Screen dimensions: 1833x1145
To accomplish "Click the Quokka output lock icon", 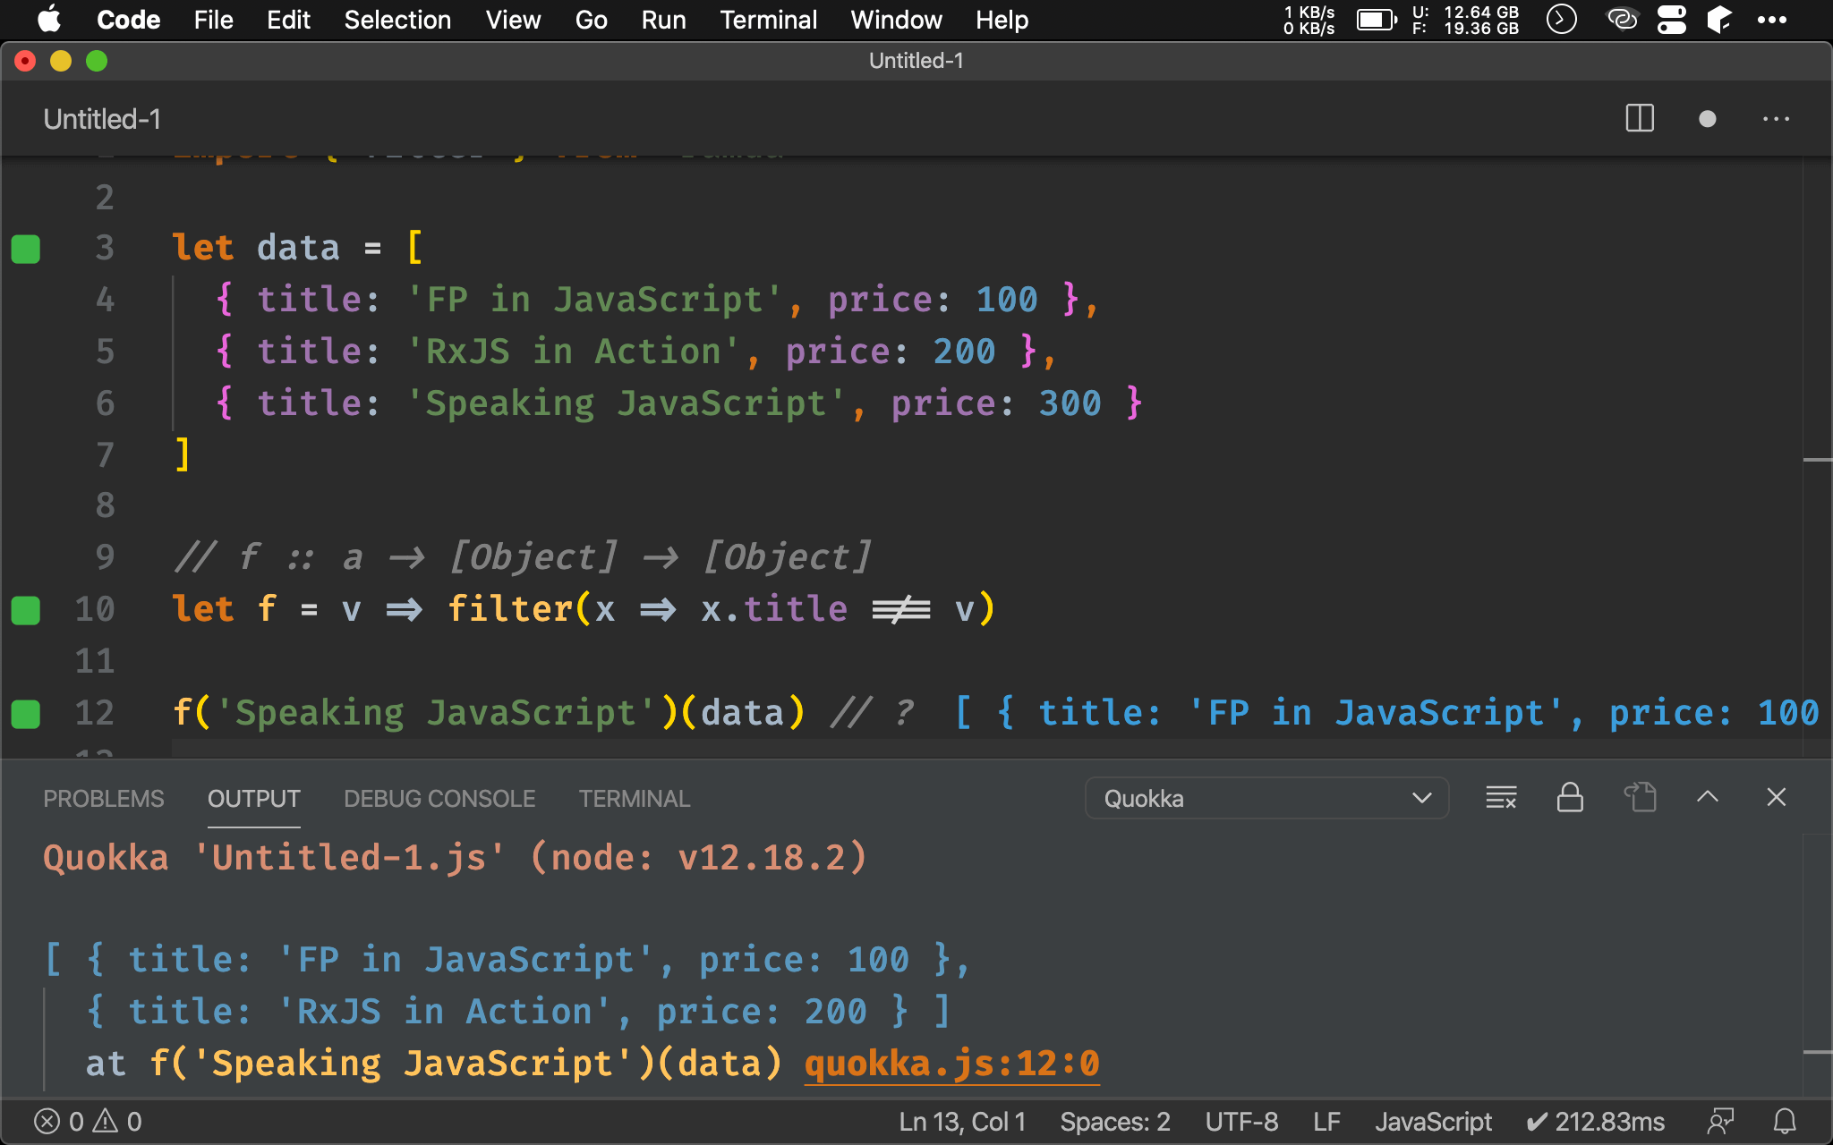I will 1568,795.
